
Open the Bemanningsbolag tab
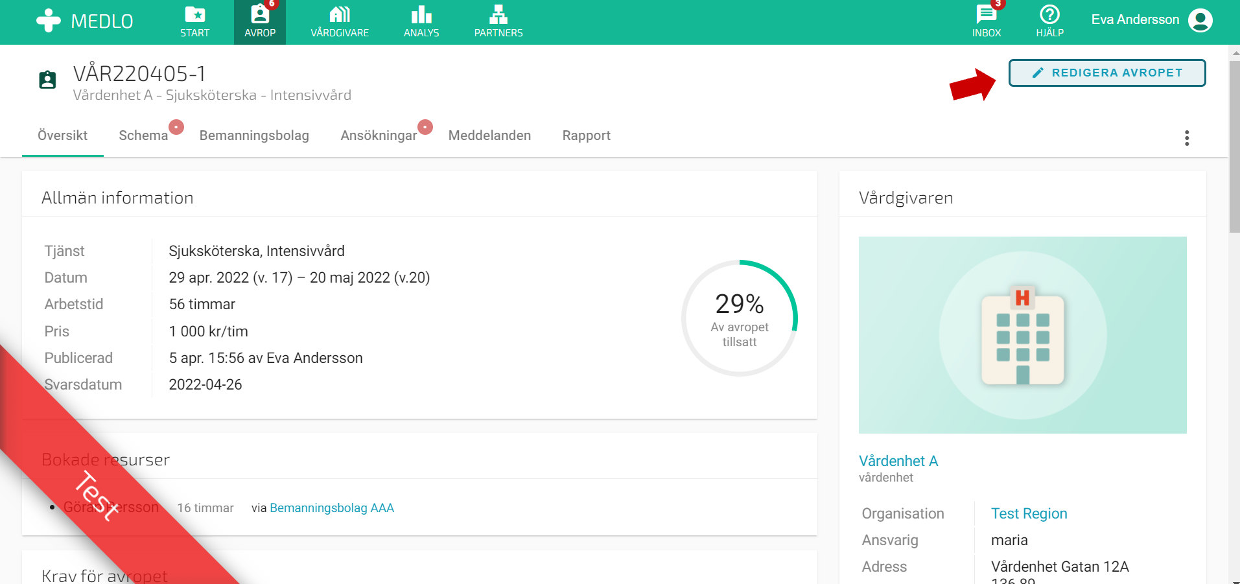(254, 135)
